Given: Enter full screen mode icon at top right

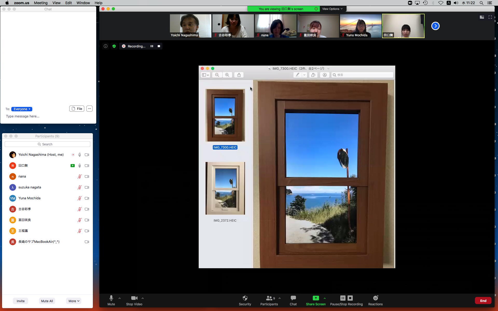Looking at the screenshot, I should 490,17.
